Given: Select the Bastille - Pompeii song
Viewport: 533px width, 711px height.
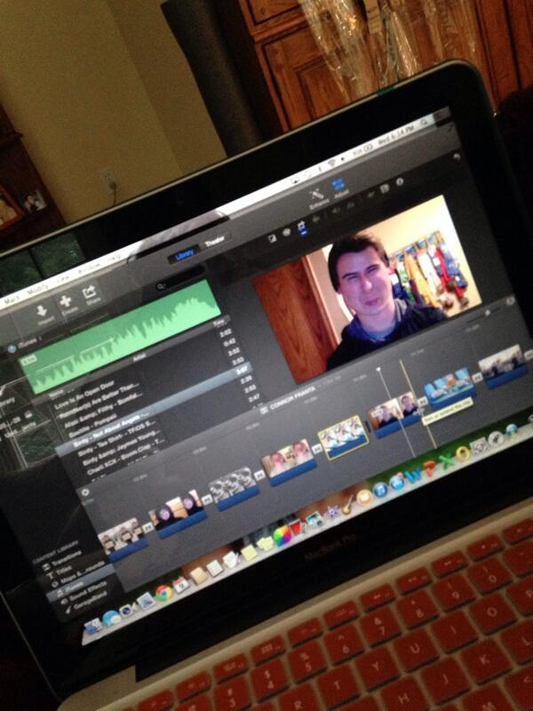Looking at the screenshot, I should (93, 425).
